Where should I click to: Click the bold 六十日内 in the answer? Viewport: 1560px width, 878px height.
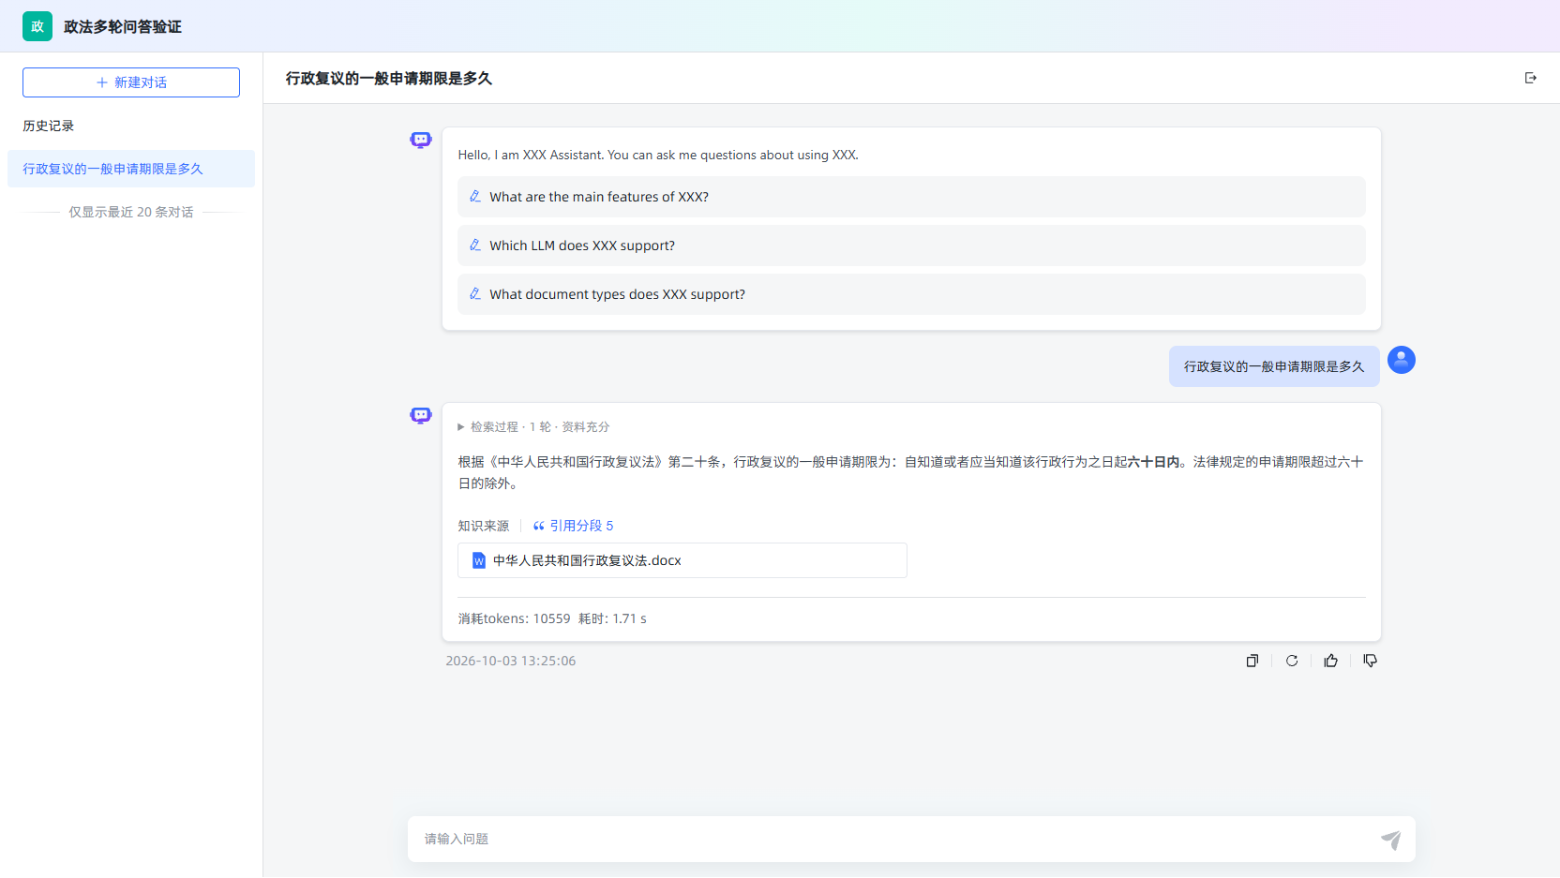coord(1153,462)
